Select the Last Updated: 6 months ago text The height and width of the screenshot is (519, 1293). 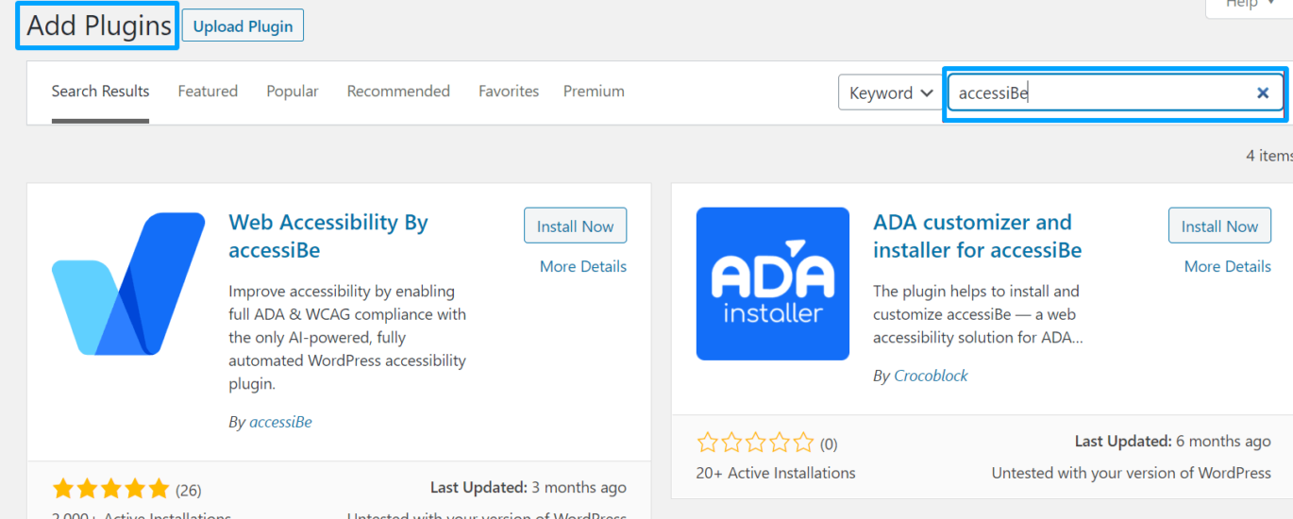tap(1173, 442)
